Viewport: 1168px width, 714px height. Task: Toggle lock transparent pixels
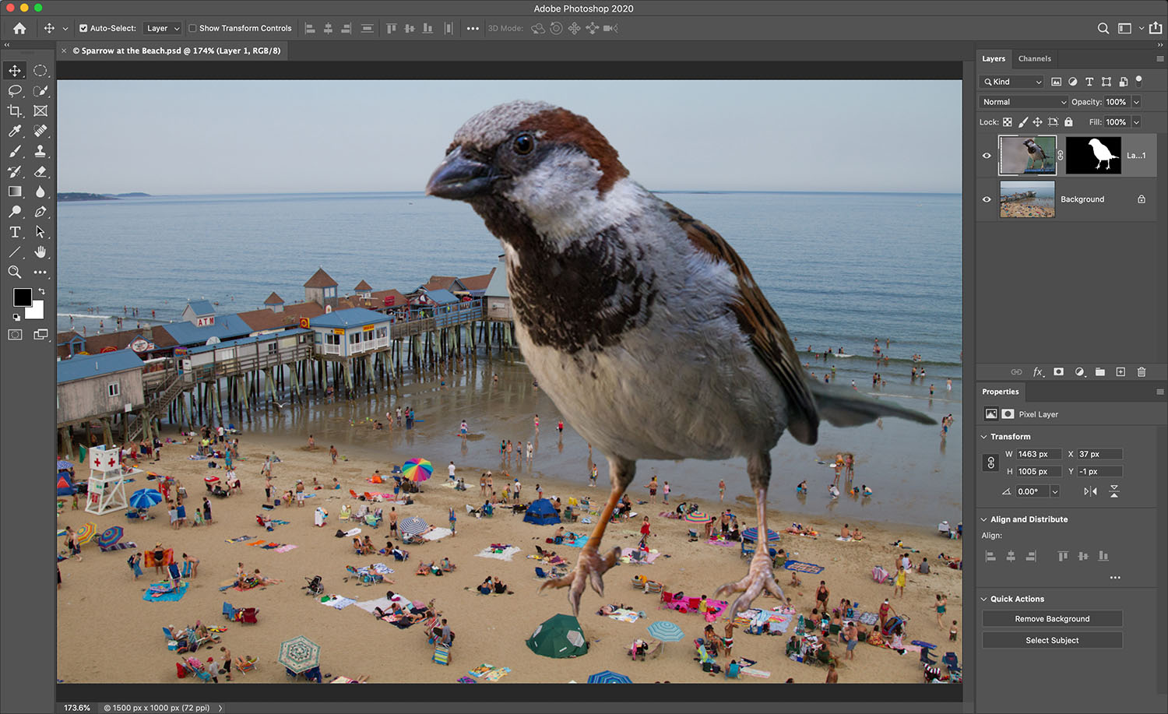click(x=1008, y=122)
